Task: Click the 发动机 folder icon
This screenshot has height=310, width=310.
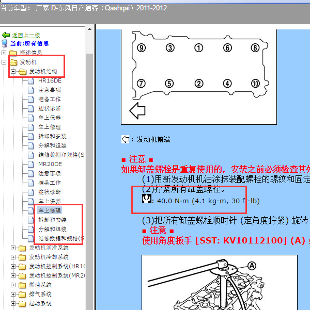Action: [x=13, y=62]
